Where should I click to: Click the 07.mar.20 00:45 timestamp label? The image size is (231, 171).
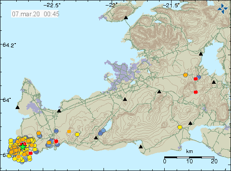point(35,14)
